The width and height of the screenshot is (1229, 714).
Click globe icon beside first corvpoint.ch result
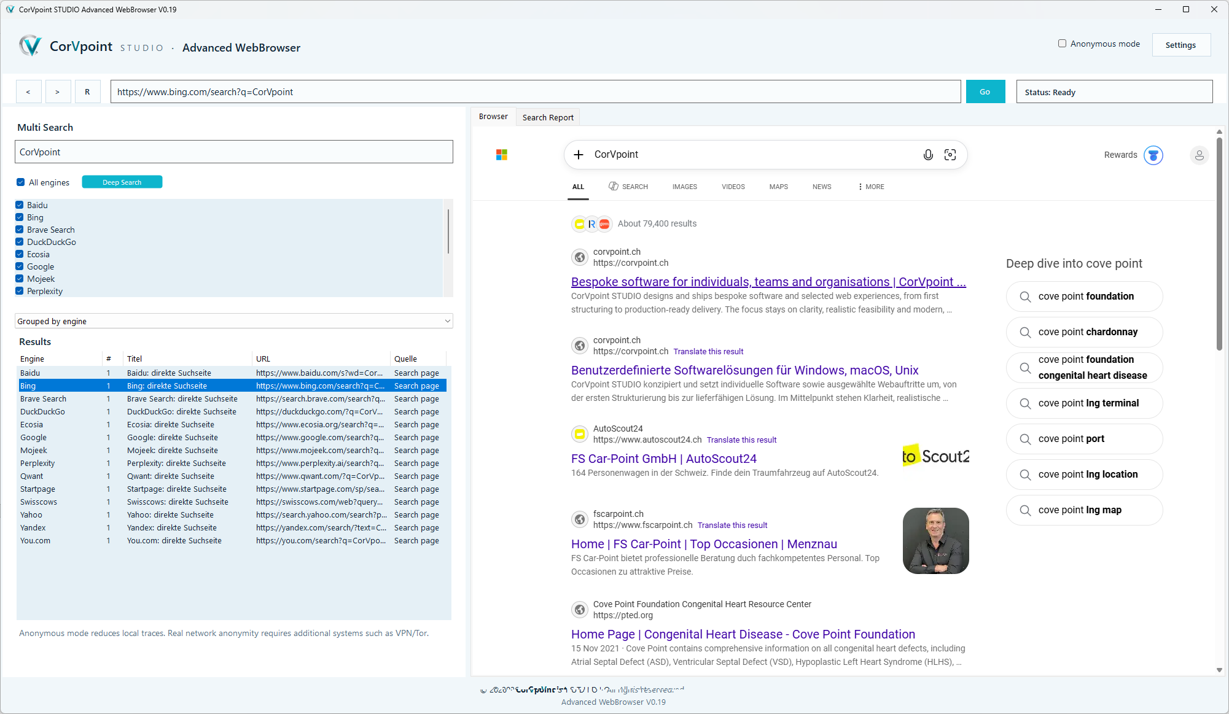tap(580, 257)
